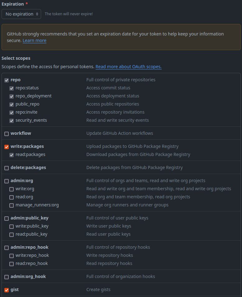Click 'Manage org runners and runner groups' text
This screenshot has width=242, height=297.
tap(127, 205)
